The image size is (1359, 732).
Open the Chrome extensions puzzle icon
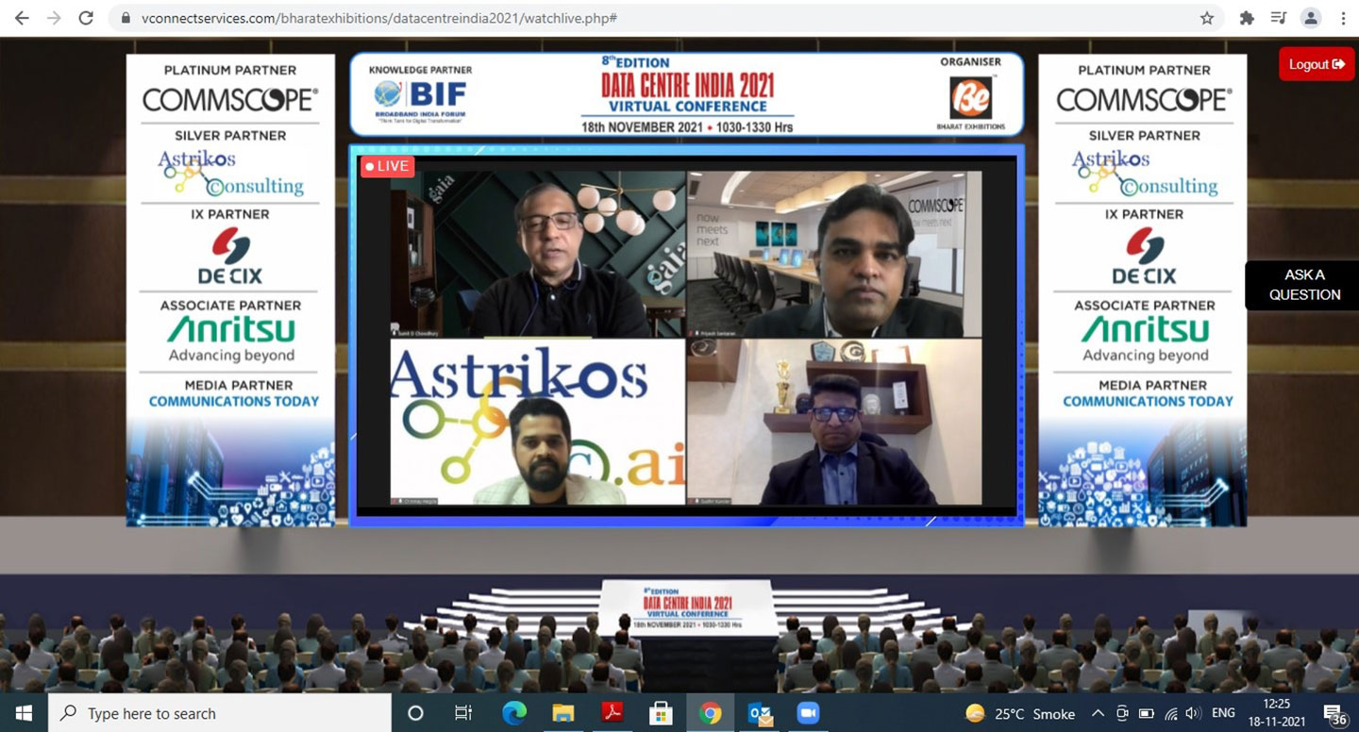click(1247, 18)
